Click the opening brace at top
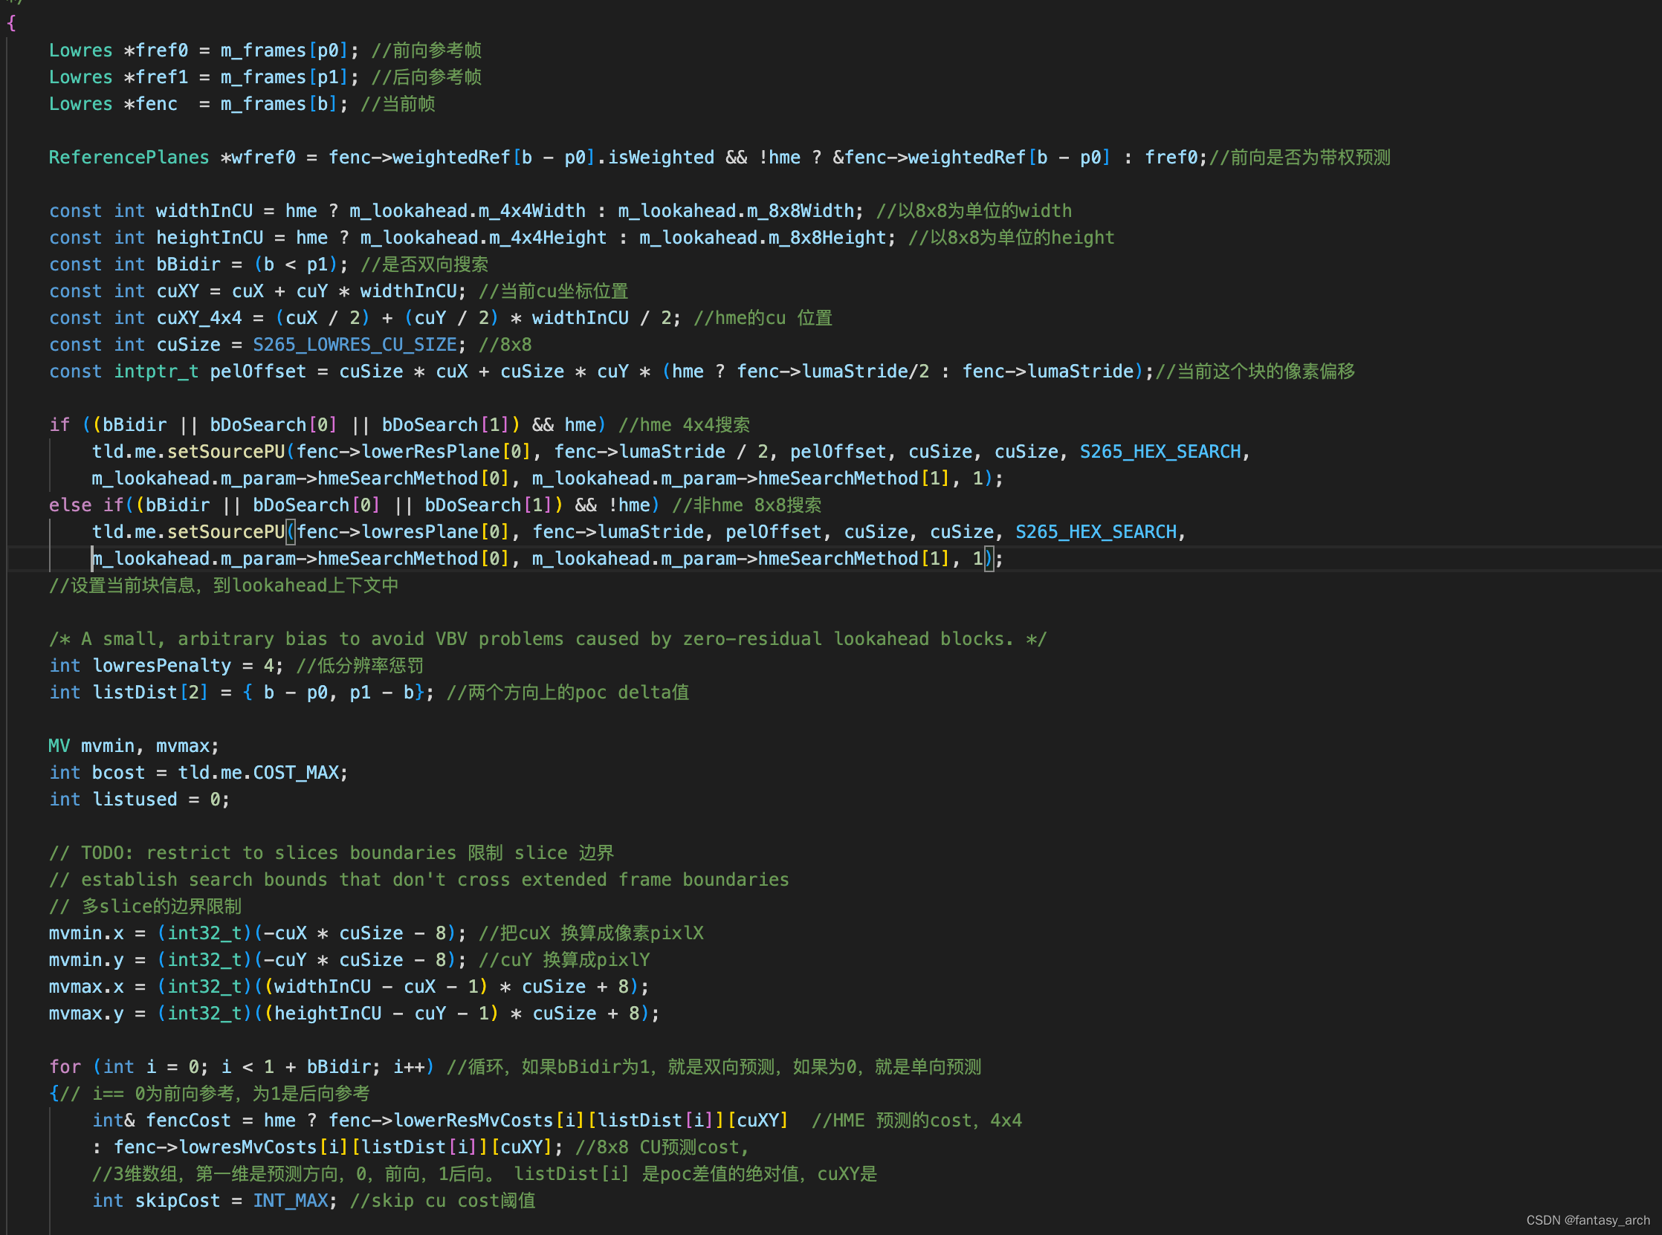 [11, 23]
